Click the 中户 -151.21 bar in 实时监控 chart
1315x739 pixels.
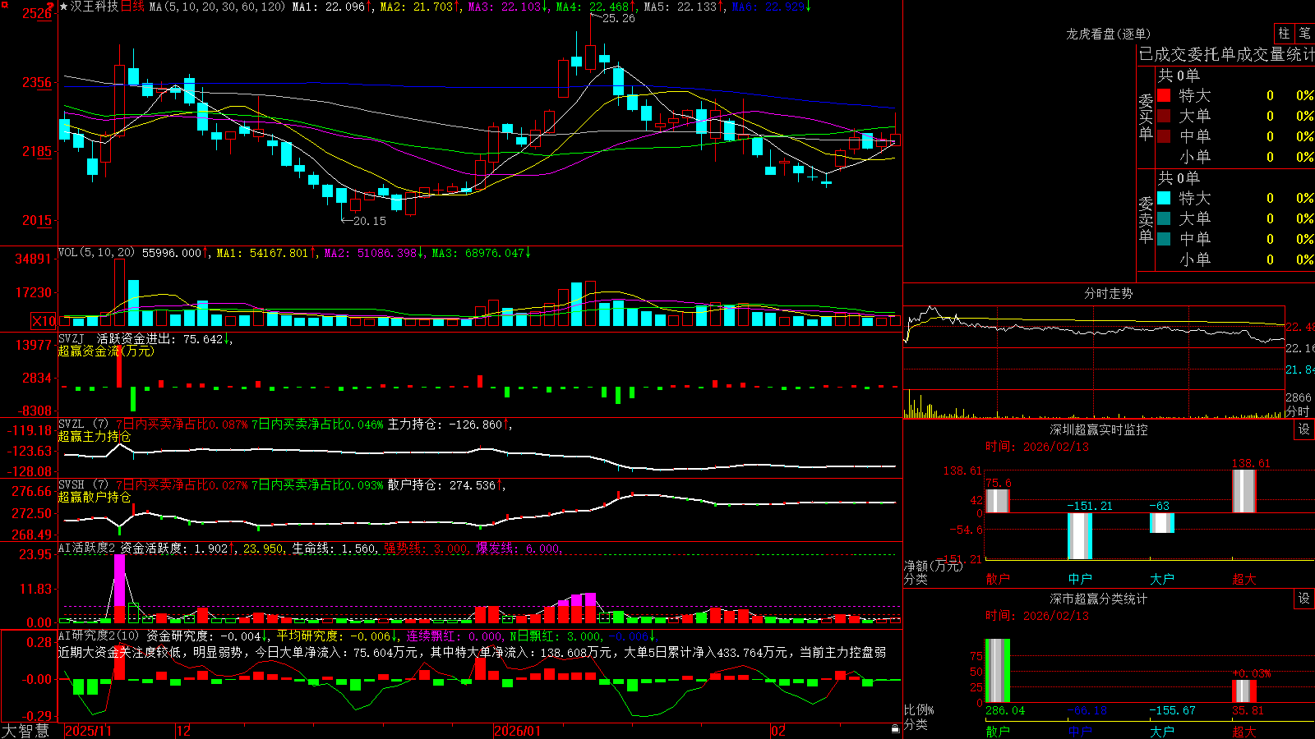[1080, 536]
